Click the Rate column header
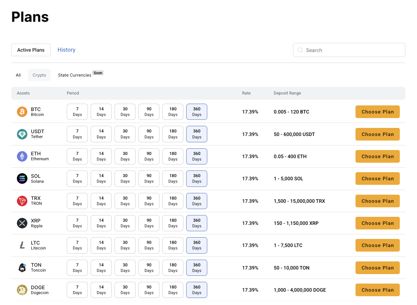The width and height of the screenshot is (417, 305). pyautogui.click(x=246, y=93)
